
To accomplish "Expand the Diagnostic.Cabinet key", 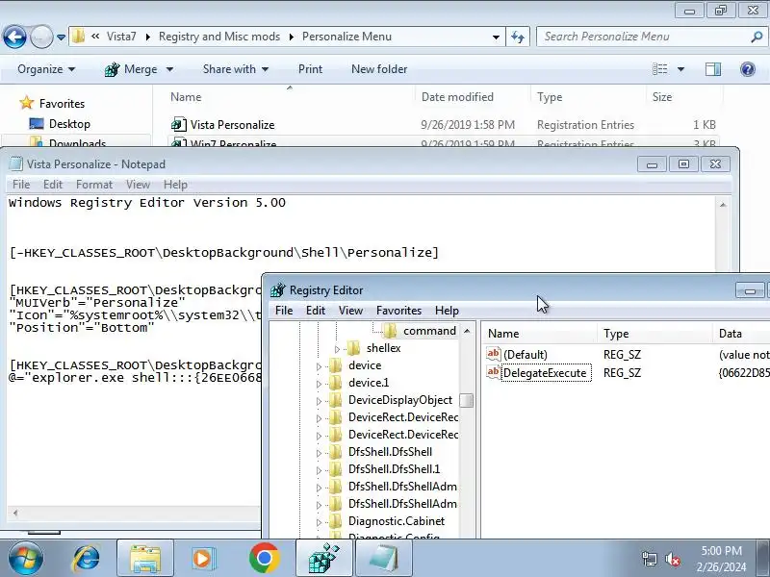I will pos(320,522).
